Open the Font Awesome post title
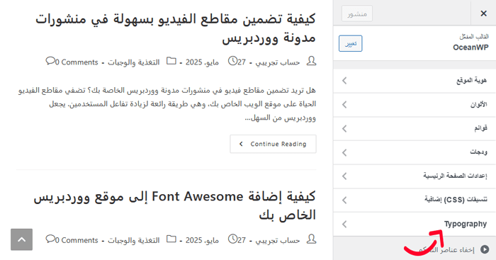The height and width of the screenshot is (260, 496). pyautogui.click(x=174, y=206)
